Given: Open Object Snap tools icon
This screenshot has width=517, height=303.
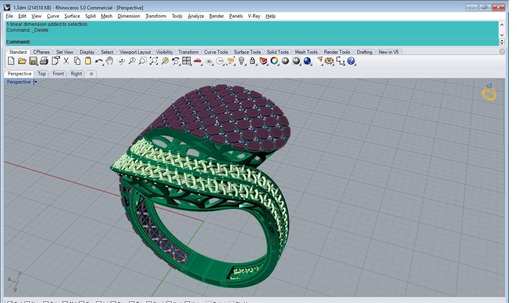Looking at the screenshot, I should (x=220, y=61).
